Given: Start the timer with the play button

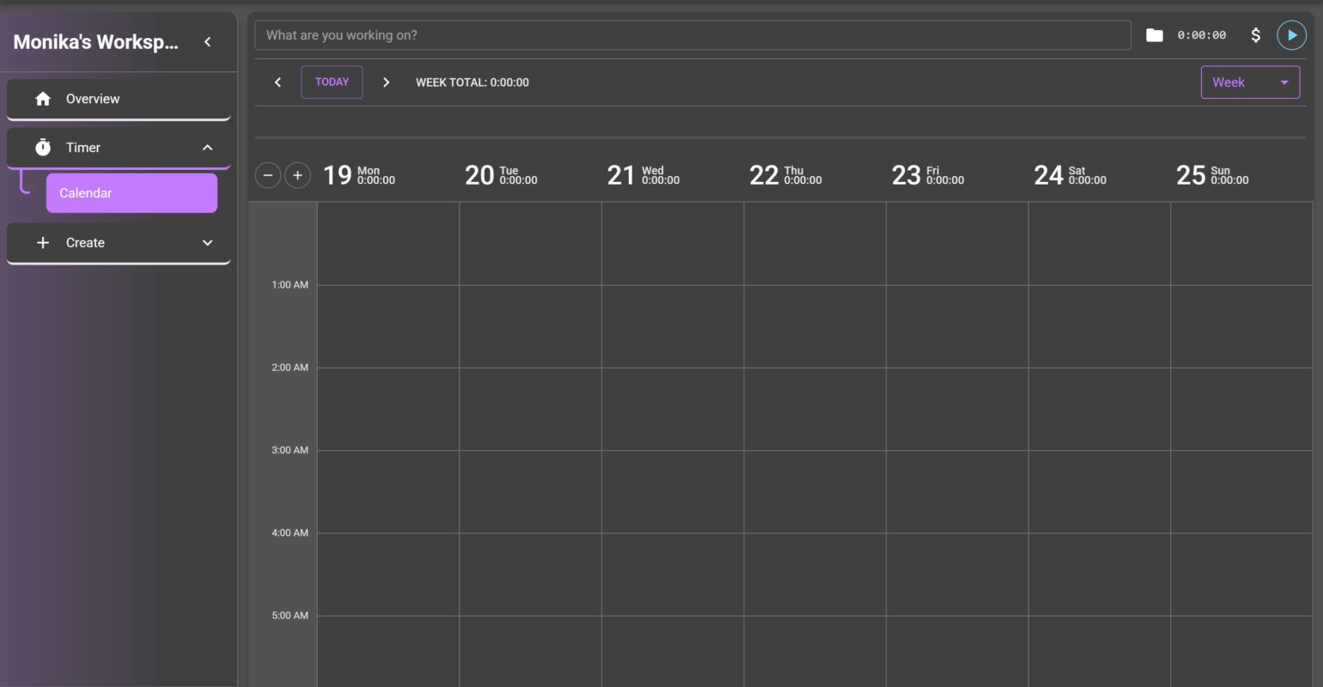Looking at the screenshot, I should 1291,35.
